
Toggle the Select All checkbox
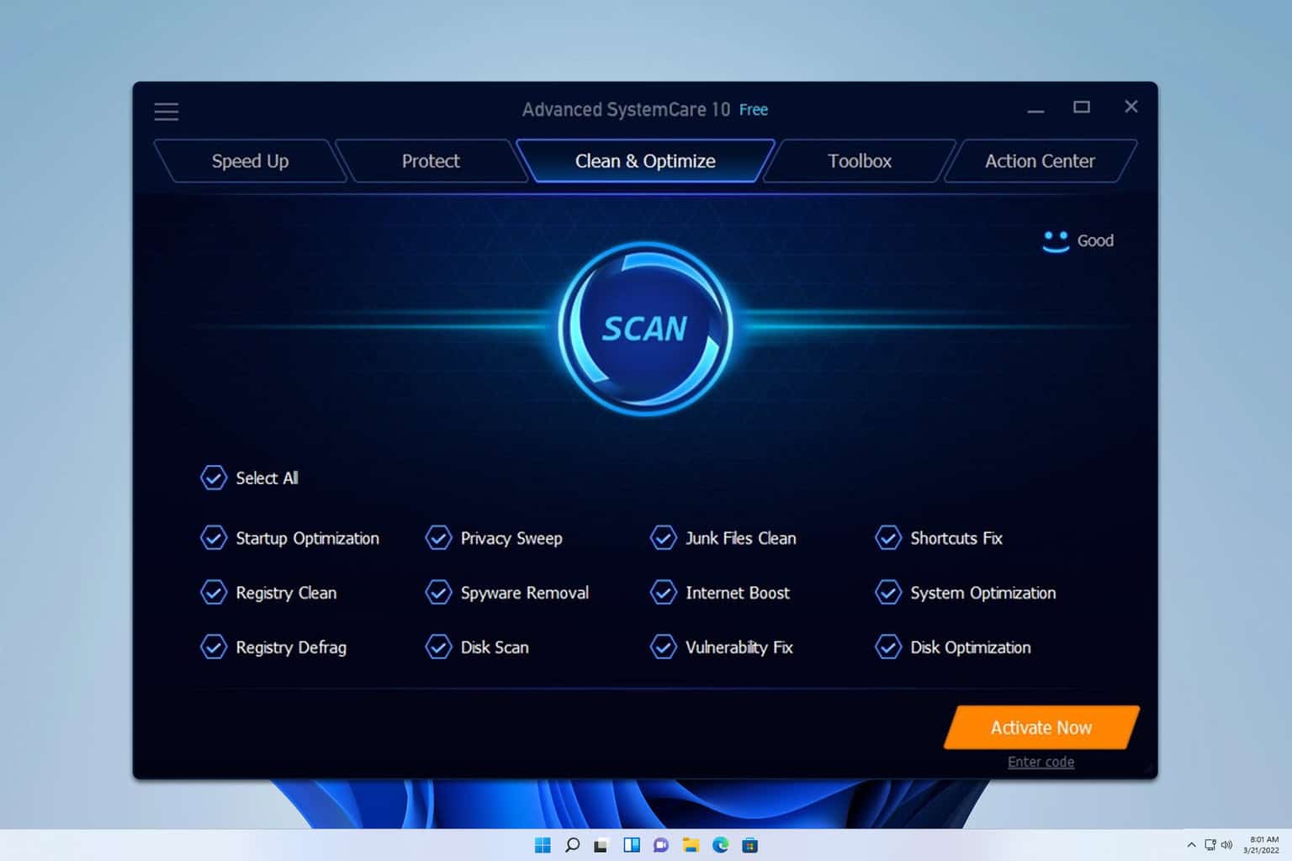click(x=214, y=478)
